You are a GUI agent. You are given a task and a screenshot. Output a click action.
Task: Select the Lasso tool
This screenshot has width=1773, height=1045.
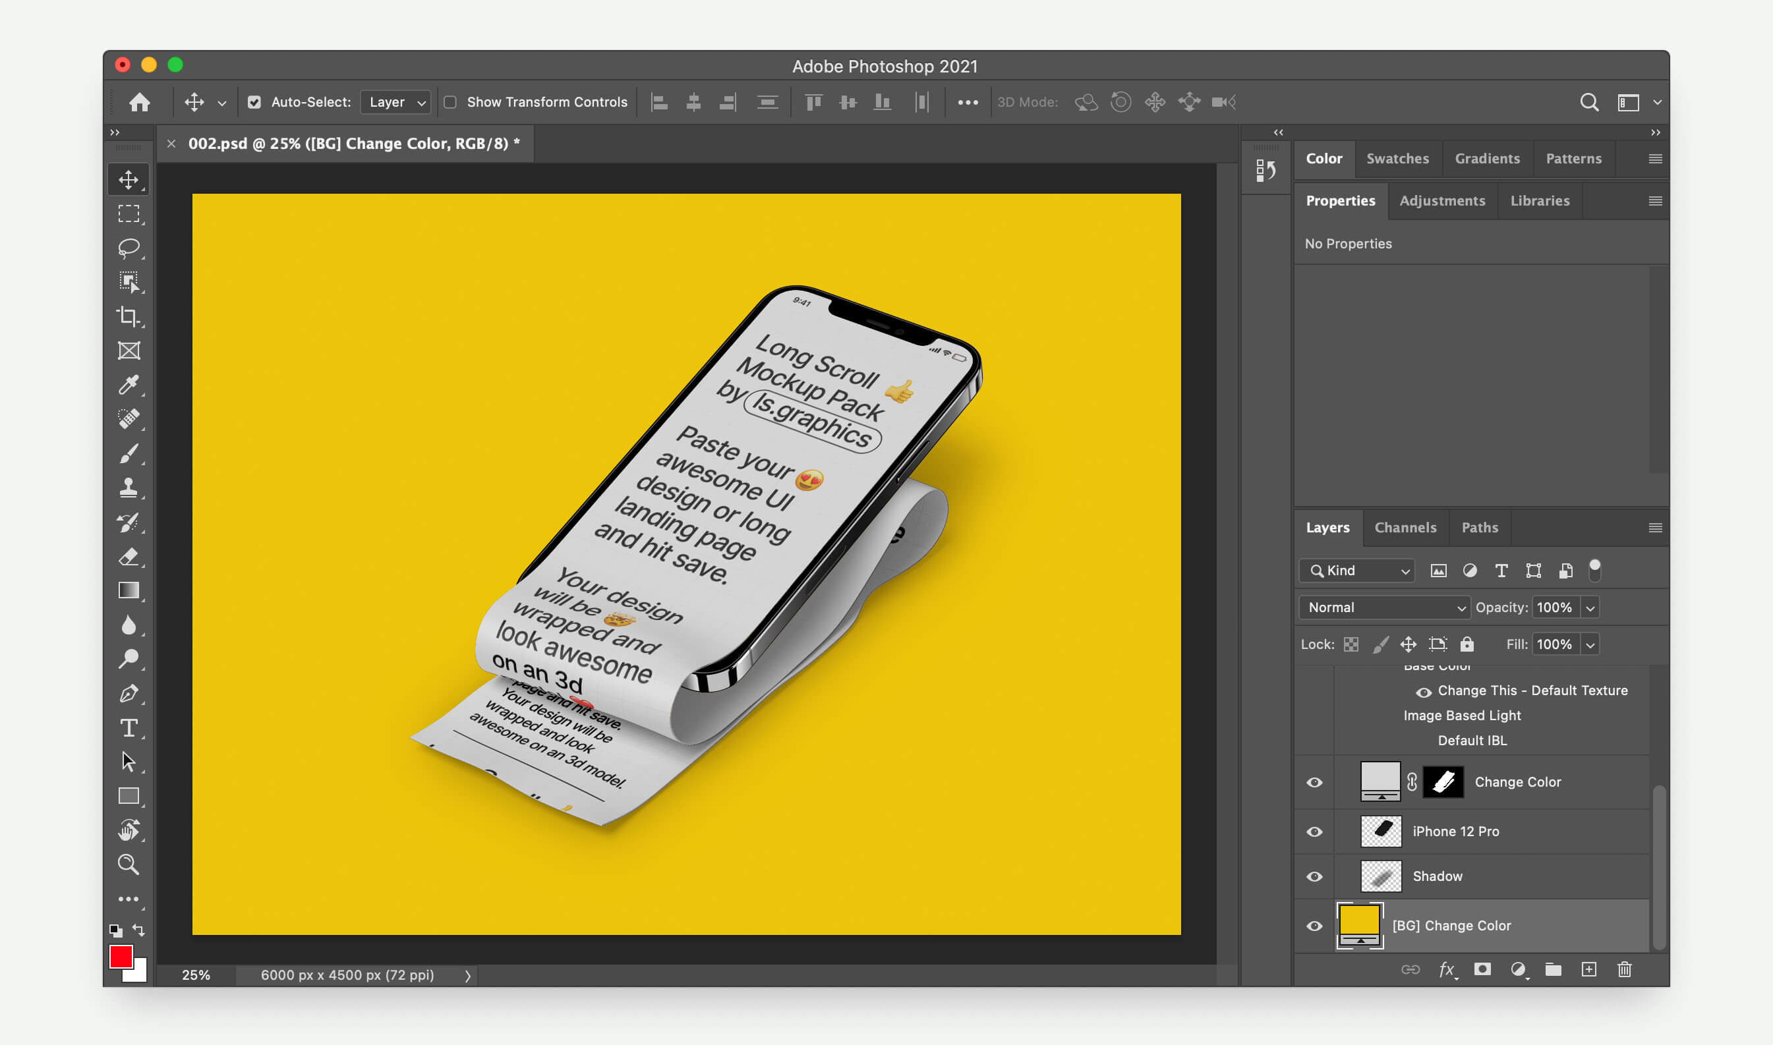[129, 248]
